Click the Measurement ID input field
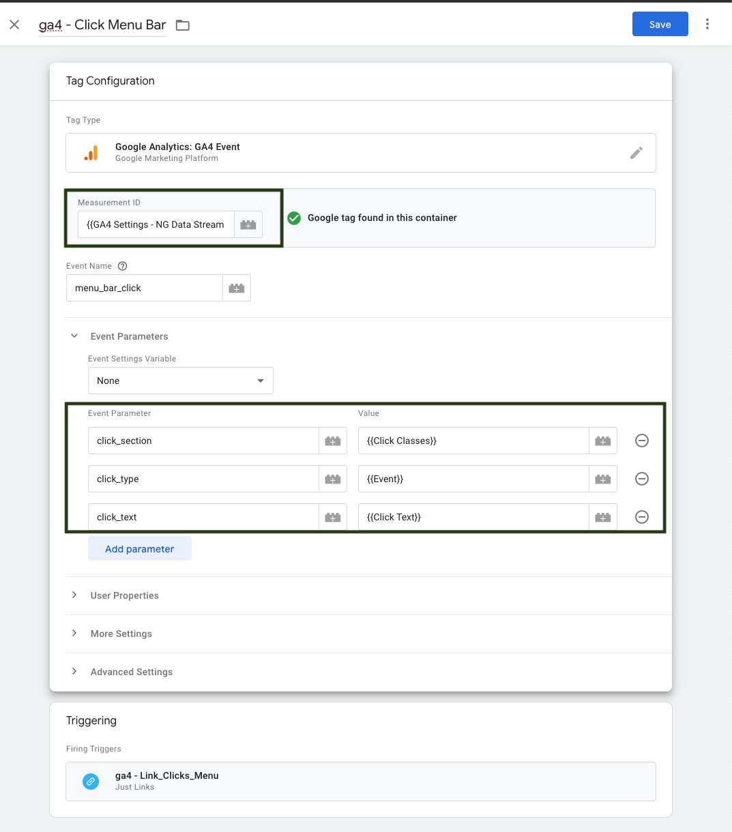This screenshot has width=732, height=832. [156, 224]
